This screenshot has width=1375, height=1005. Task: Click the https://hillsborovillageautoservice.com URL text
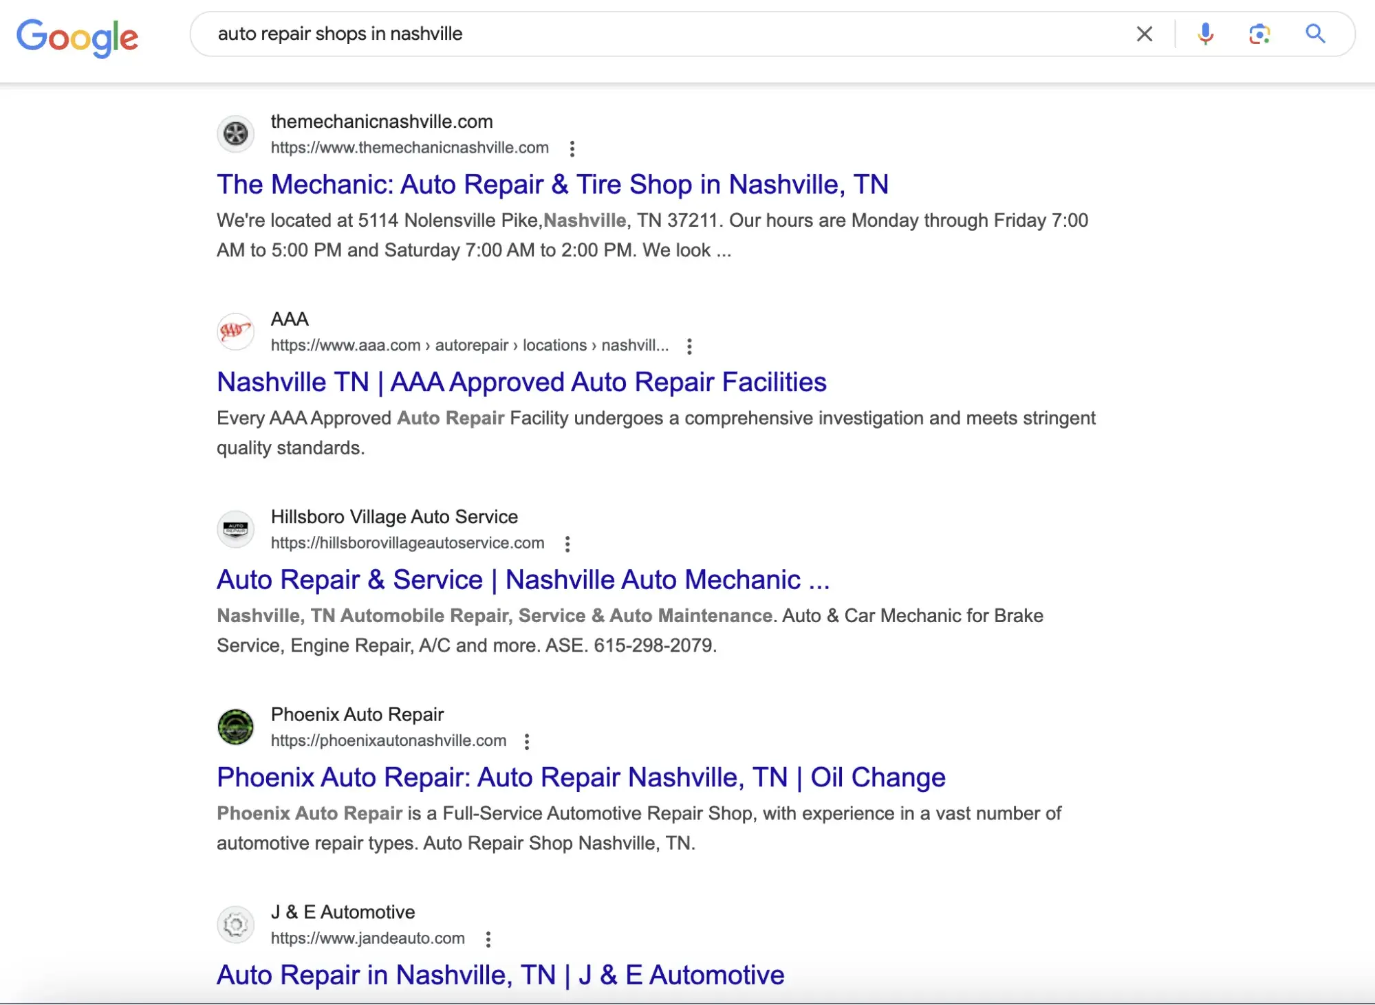[407, 543]
